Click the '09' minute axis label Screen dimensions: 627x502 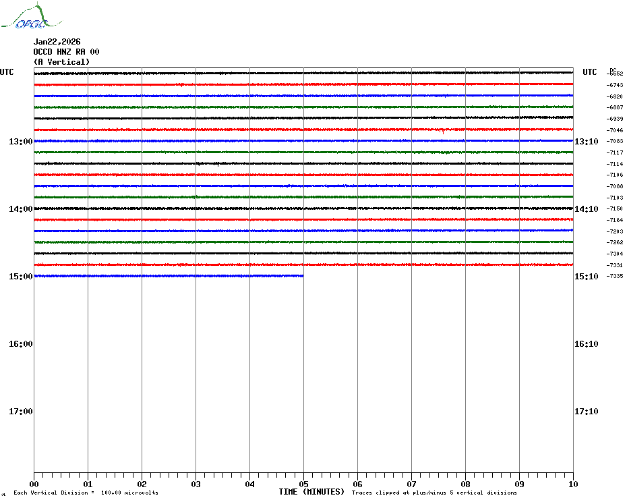click(519, 484)
